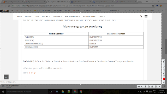This screenshot has height=94, width=167.
Task: Open Task View on taskbar
Action: (x=51, y=92)
